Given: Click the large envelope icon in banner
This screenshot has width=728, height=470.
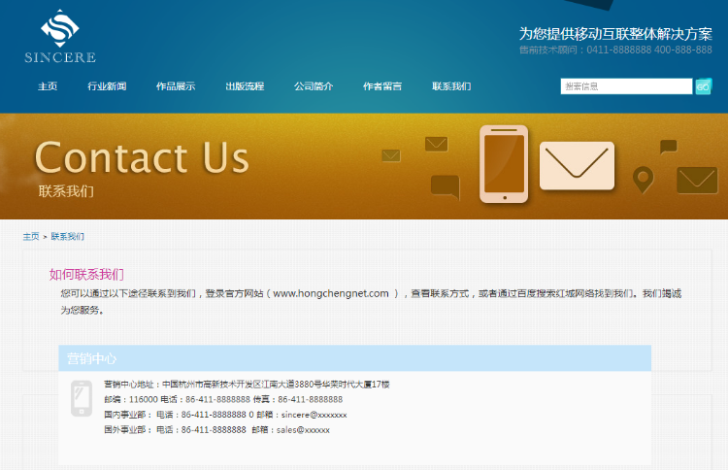Looking at the screenshot, I should point(577,166).
